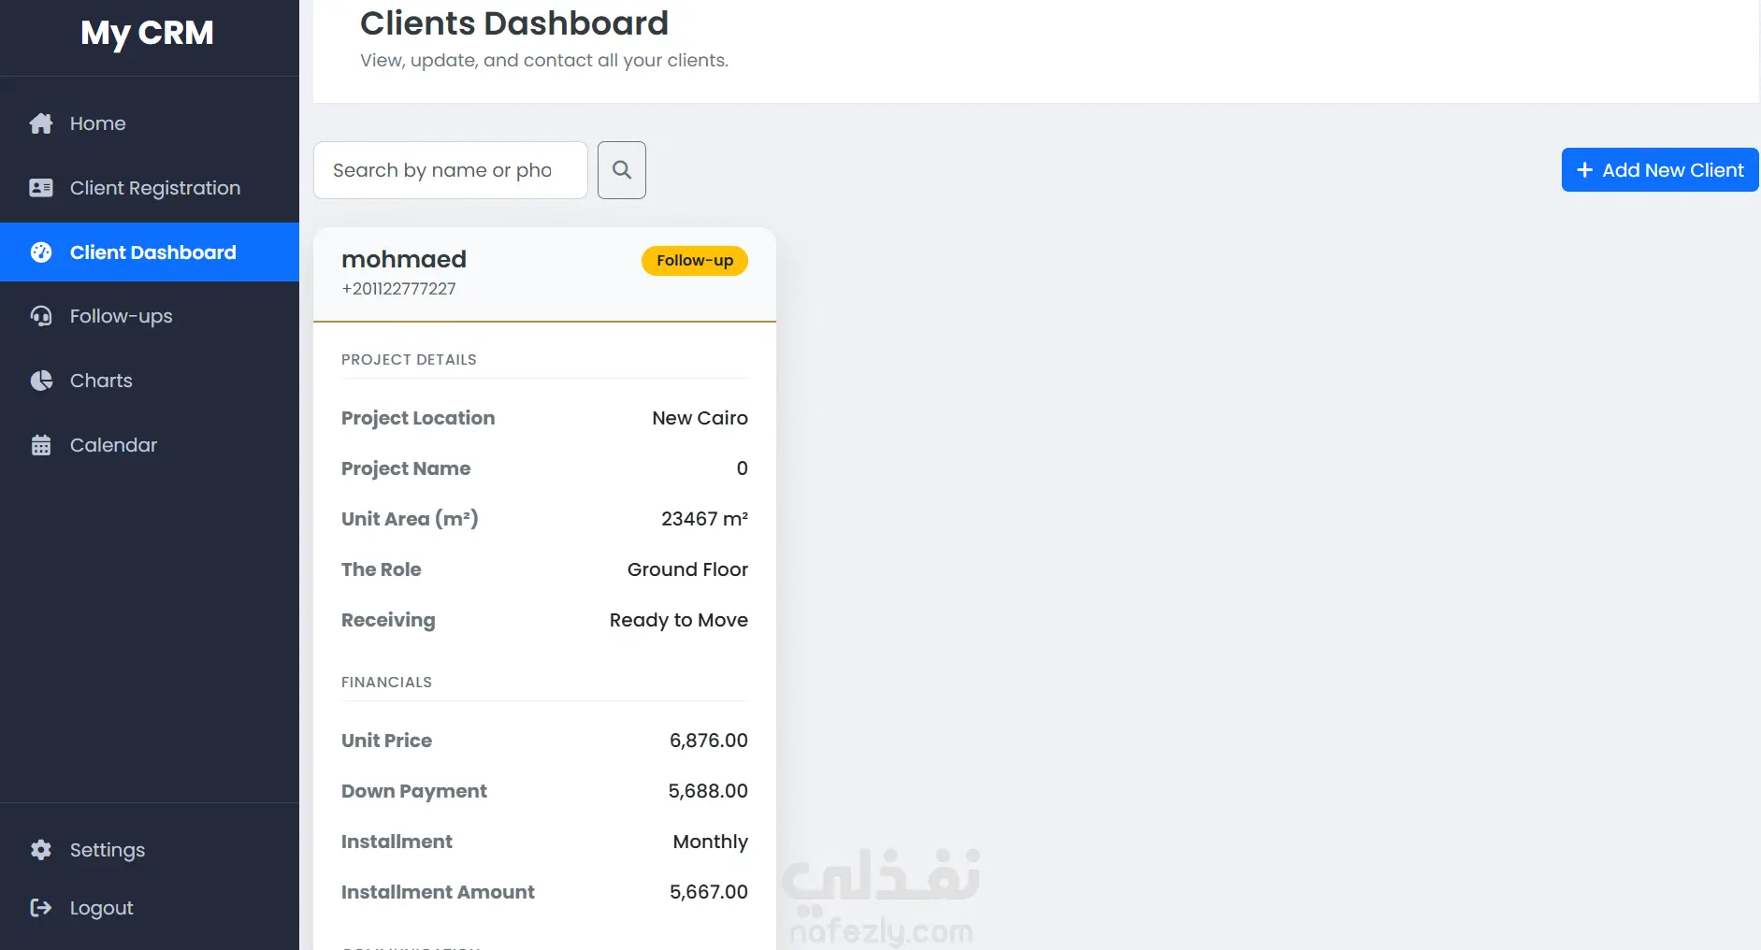The image size is (1761, 950).
Task: Click the Follow-ups headset icon
Action: [41, 316]
